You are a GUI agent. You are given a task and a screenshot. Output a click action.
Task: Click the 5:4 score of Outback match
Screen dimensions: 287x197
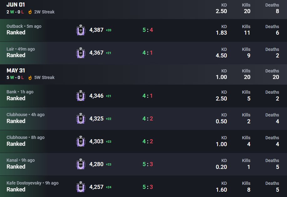click(147, 30)
